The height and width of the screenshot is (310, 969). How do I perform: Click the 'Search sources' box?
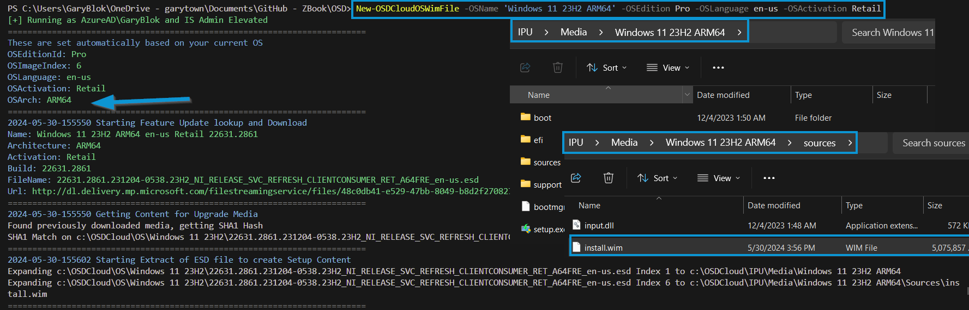(932, 142)
